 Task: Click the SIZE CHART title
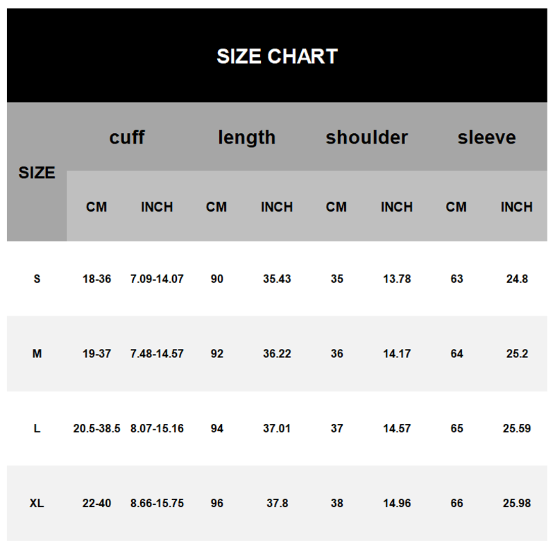277,56
